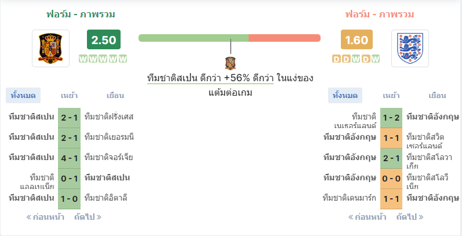Viewport: 462px width, 236px height.
Task: Click underlined ทีมชาติสเปน ดีกว่า +56% text
Action: click(x=210, y=78)
